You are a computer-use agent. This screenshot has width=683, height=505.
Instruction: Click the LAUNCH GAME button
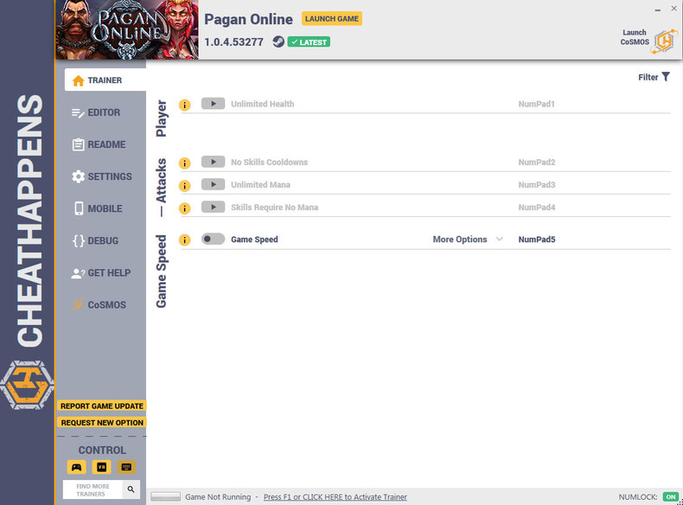click(332, 19)
